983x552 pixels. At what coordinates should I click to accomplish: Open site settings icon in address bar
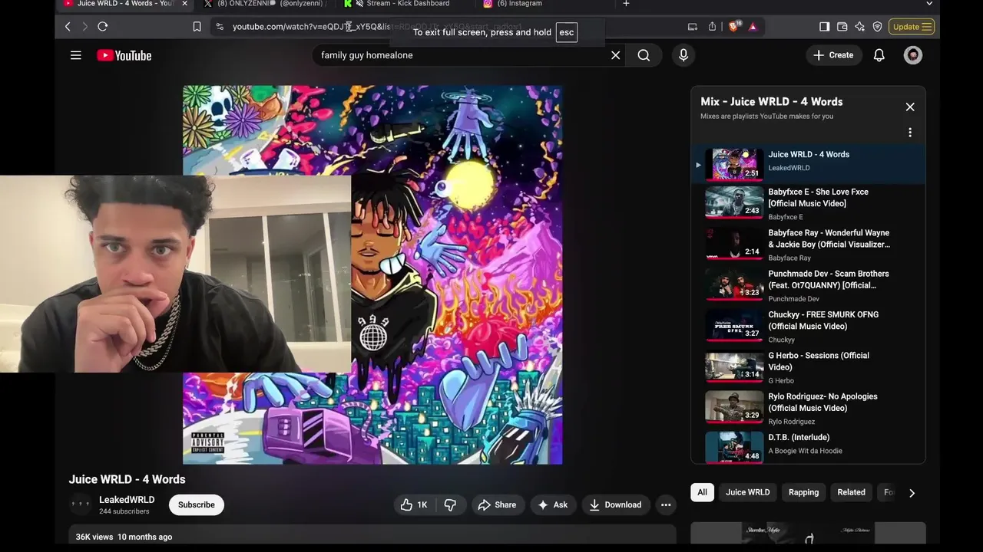click(x=220, y=27)
